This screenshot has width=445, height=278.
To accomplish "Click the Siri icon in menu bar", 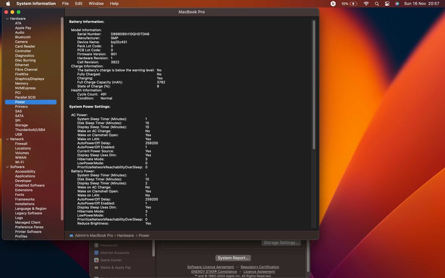I will [x=397, y=4].
